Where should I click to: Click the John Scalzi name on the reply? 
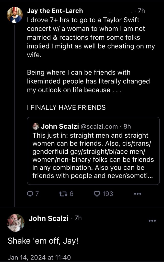click(x=49, y=218)
